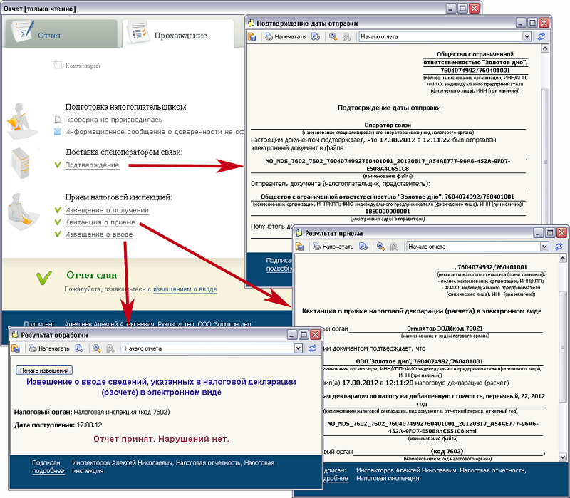Click greyed zoom-out magnifier in Подтверждение даты отправки toolbar

(x=346, y=37)
